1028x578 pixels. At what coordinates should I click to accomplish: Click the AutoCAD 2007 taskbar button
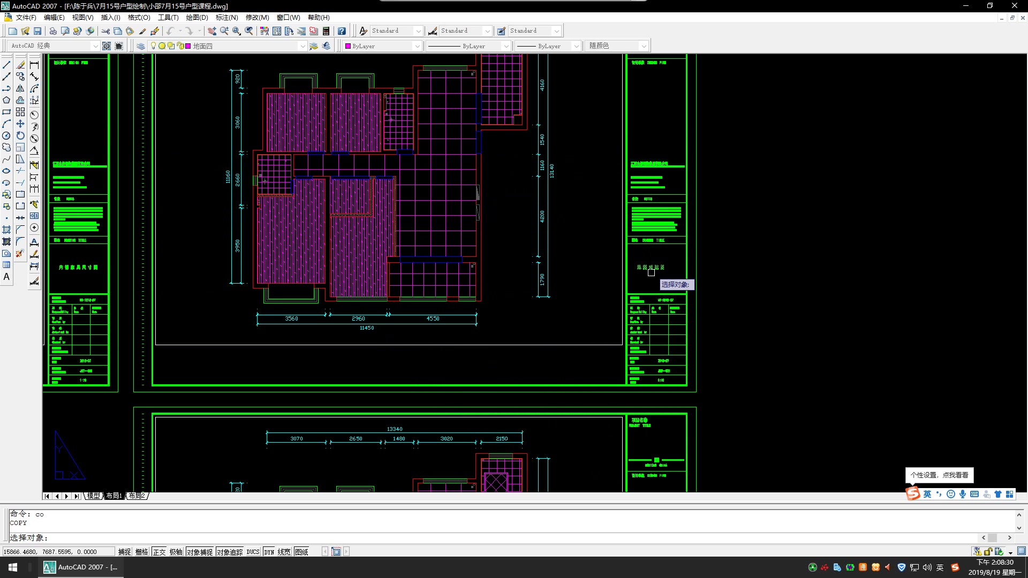(81, 567)
